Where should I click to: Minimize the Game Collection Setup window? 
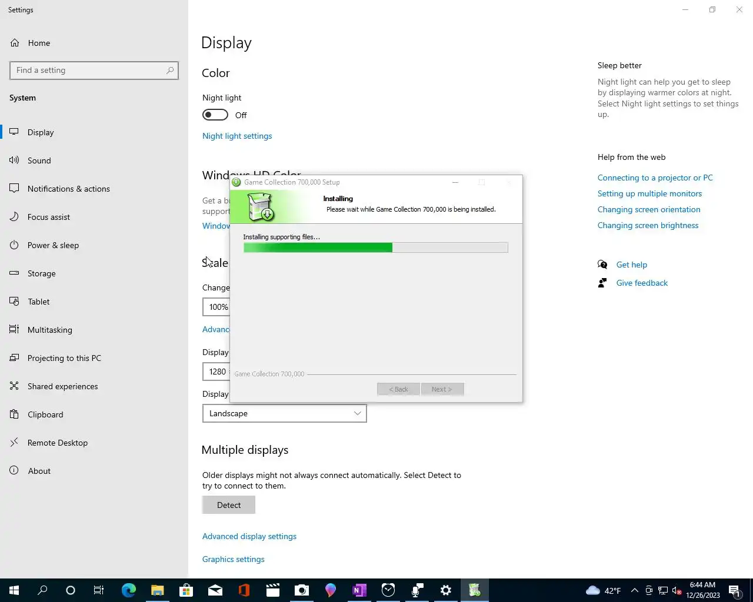[455, 182]
